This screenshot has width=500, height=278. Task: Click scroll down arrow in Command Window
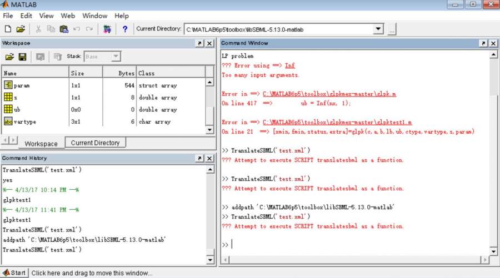(493, 251)
